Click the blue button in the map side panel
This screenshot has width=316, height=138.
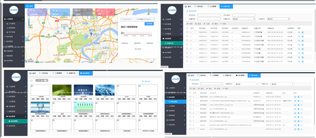[149, 24]
